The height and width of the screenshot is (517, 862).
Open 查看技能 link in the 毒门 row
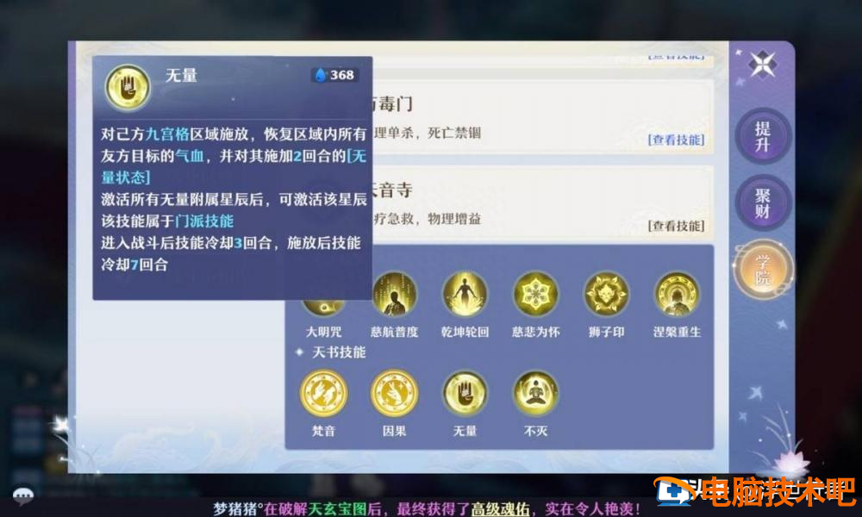click(x=676, y=140)
